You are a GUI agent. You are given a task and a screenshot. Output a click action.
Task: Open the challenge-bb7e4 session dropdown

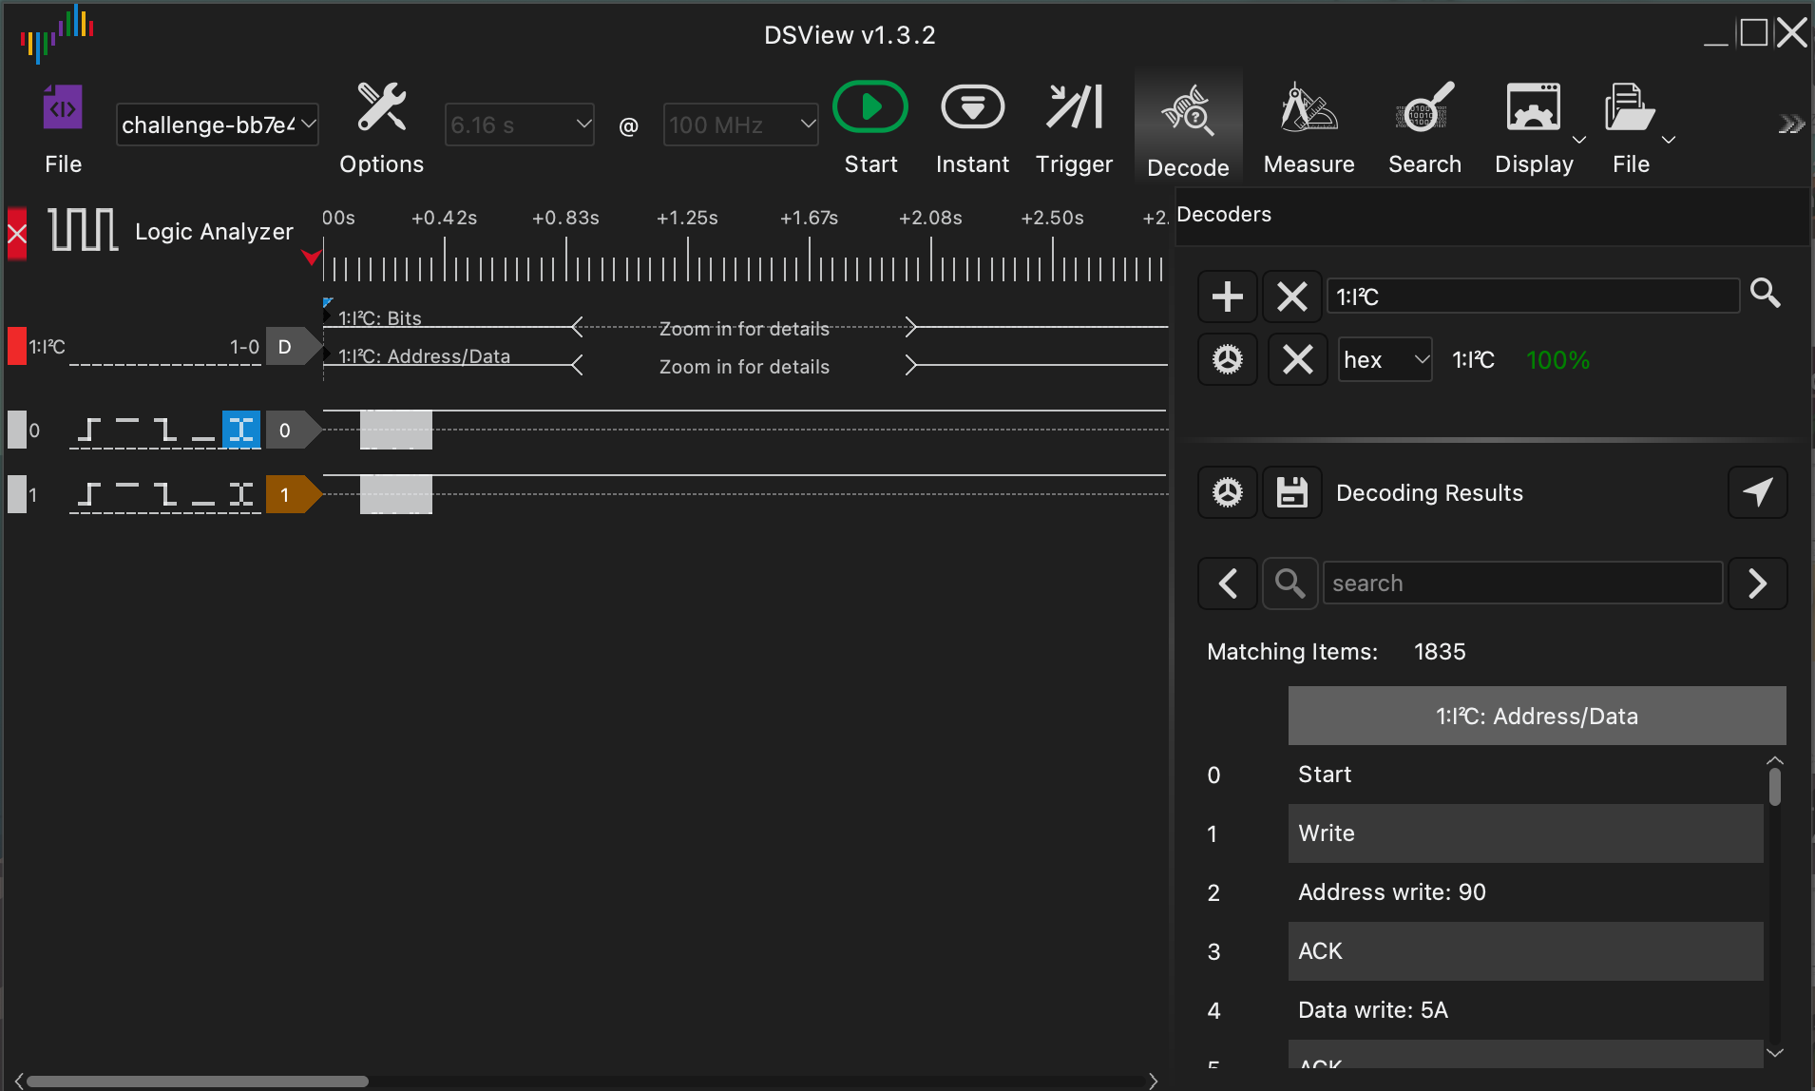coord(217,124)
